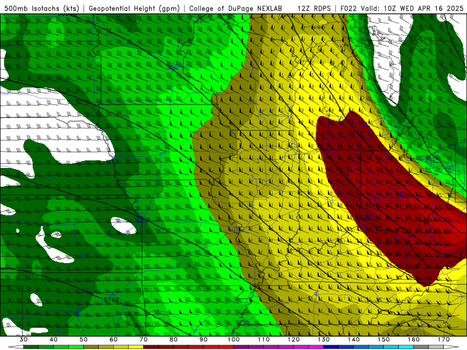Click the "College of DuPage NEXLAB" header text
467x350 pixels.
[x=236, y=8]
